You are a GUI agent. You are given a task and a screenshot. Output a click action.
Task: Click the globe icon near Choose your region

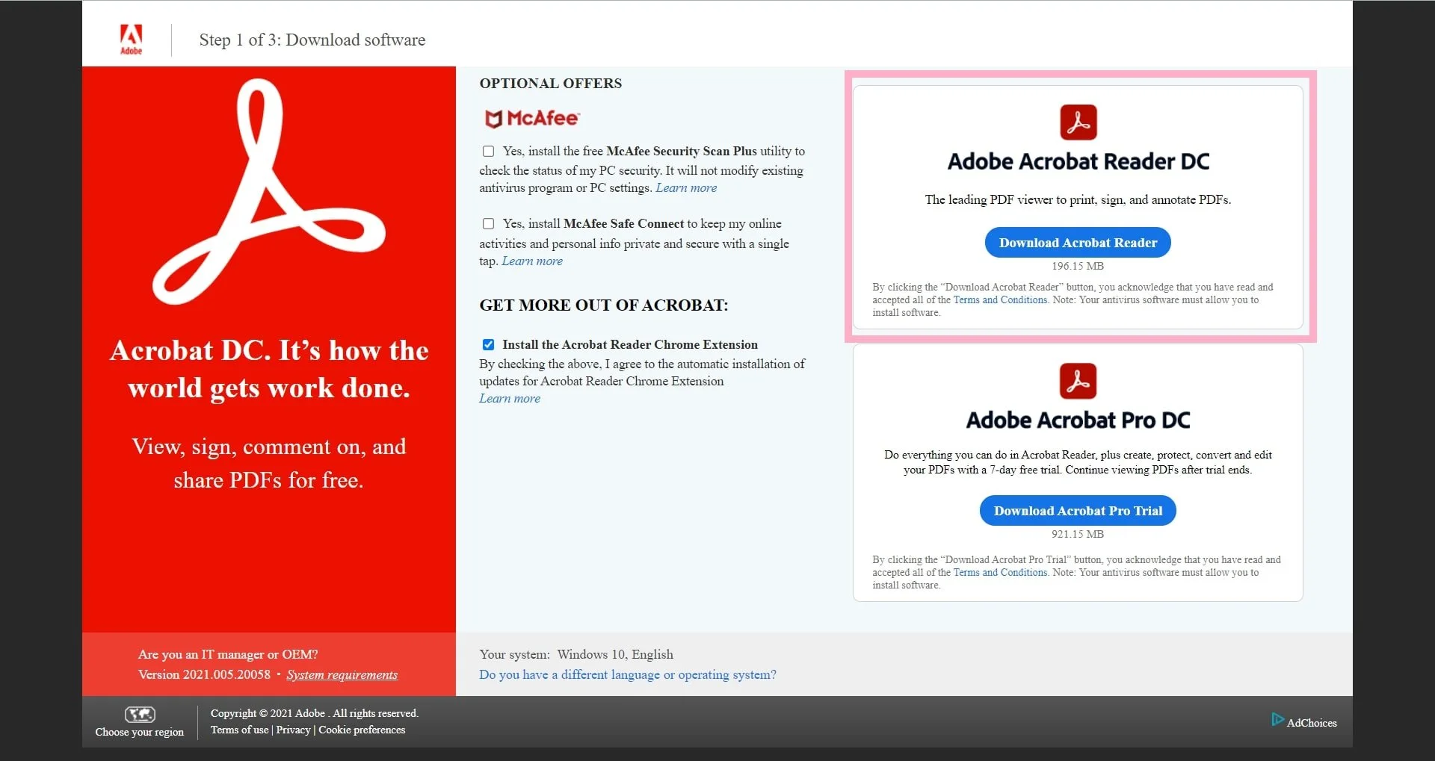pos(139,715)
